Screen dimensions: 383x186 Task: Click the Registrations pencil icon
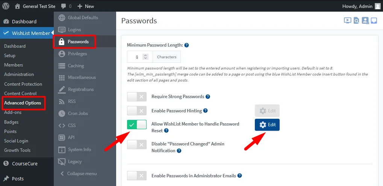(62, 89)
